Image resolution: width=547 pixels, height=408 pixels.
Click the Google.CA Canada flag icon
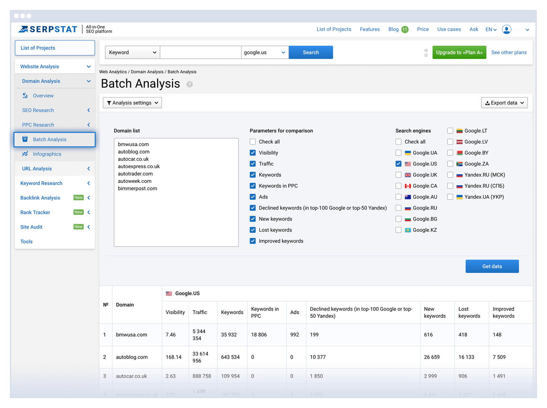coord(408,186)
